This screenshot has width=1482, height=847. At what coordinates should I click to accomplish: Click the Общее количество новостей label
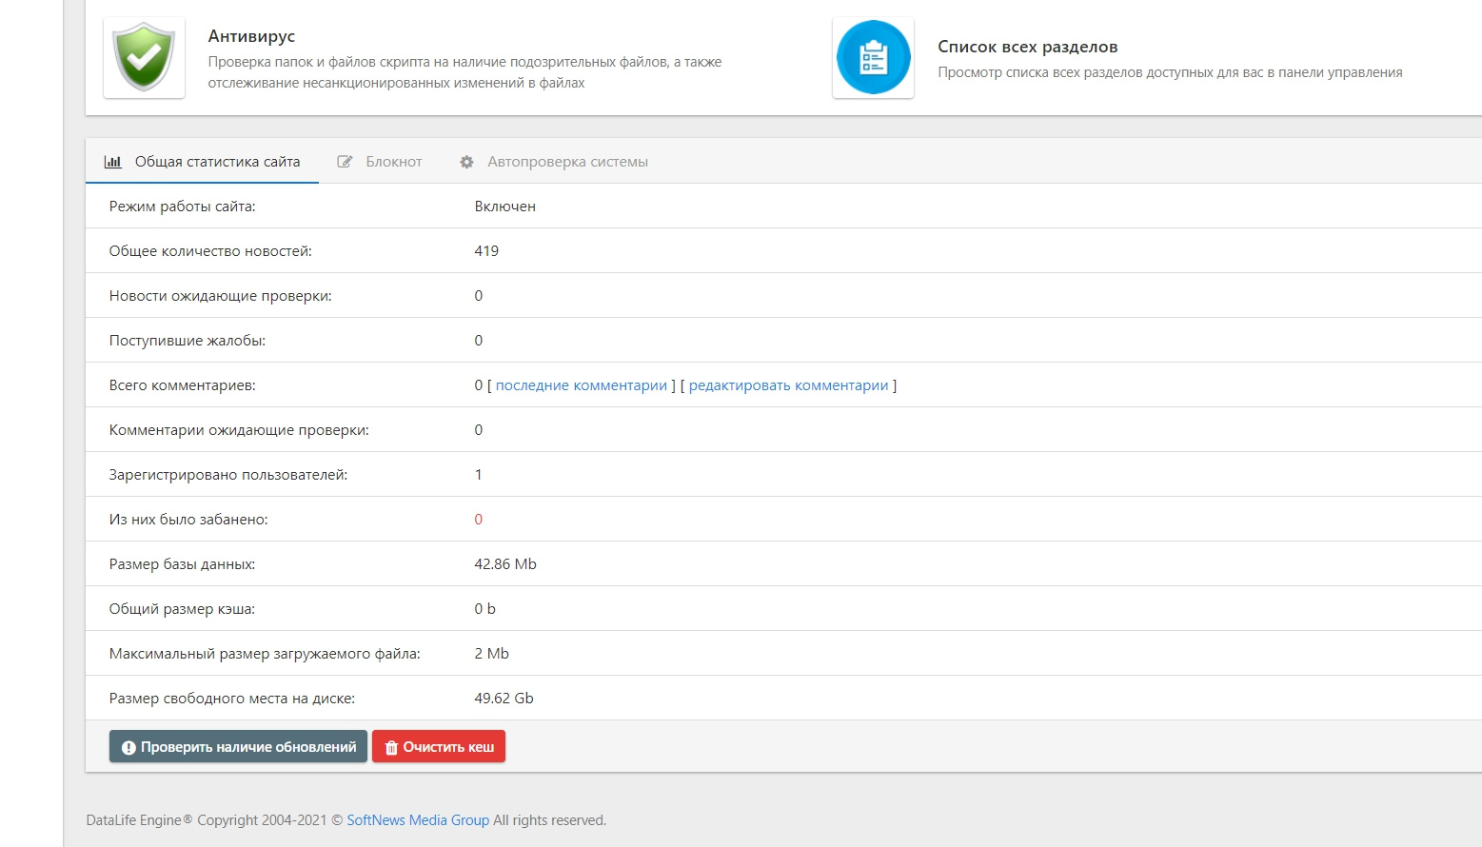coord(210,251)
